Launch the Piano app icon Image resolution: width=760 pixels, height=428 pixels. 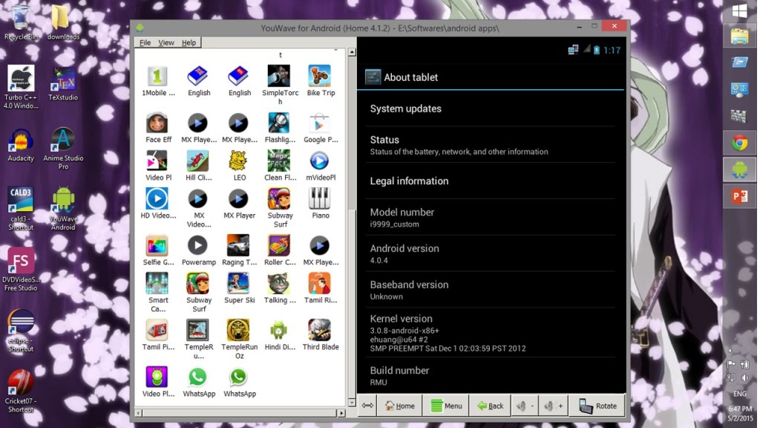tap(319, 199)
